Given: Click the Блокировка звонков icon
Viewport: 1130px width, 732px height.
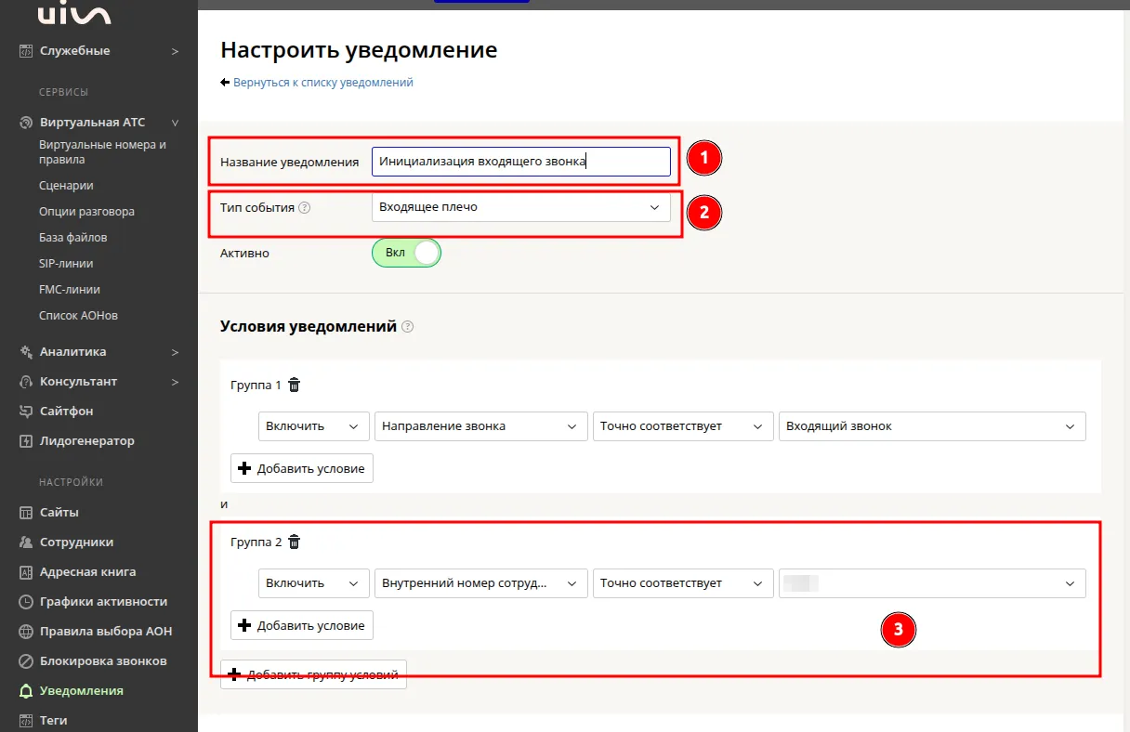Looking at the screenshot, I should pyautogui.click(x=26, y=661).
